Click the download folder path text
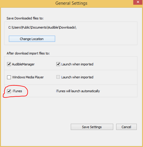 coord(42,27)
